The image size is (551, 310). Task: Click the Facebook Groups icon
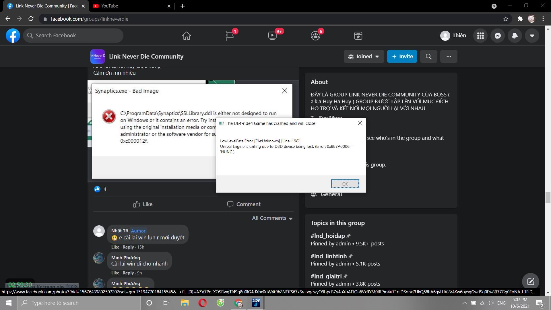(x=316, y=35)
